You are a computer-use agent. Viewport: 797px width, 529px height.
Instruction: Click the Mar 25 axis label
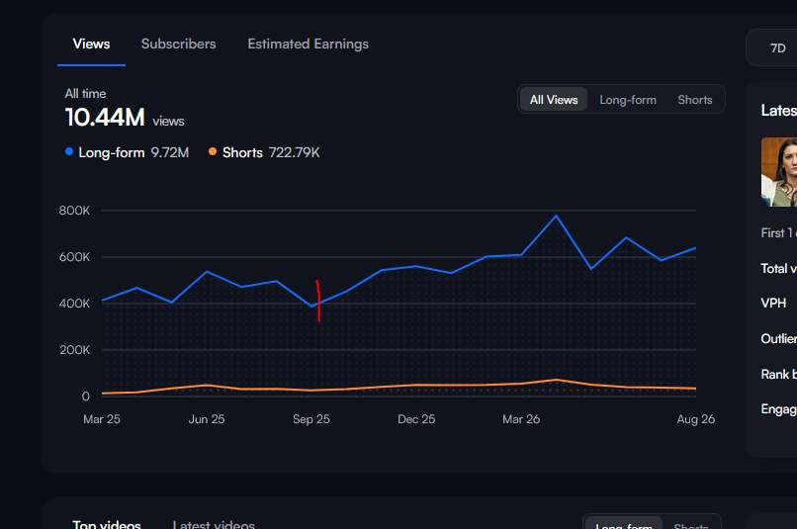click(102, 419)
